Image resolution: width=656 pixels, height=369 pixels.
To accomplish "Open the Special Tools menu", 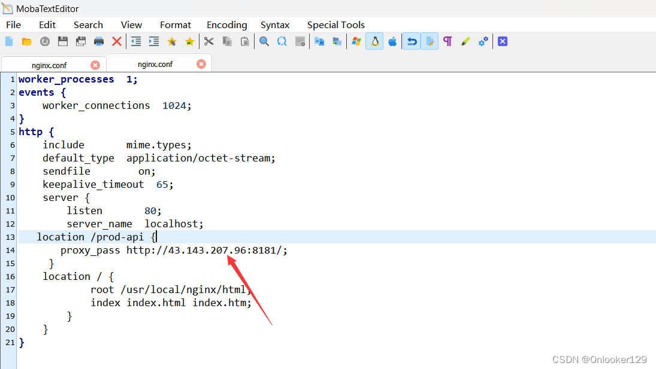I will click(x=336, y=25).
